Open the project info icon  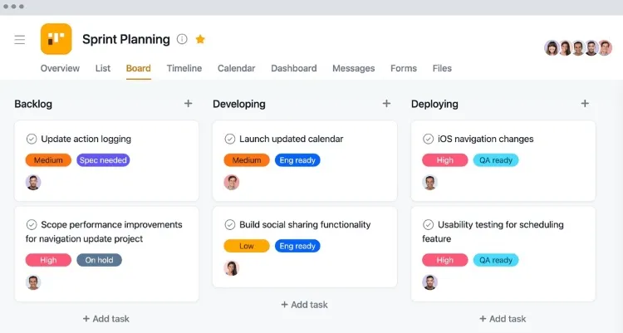(182, 39)
